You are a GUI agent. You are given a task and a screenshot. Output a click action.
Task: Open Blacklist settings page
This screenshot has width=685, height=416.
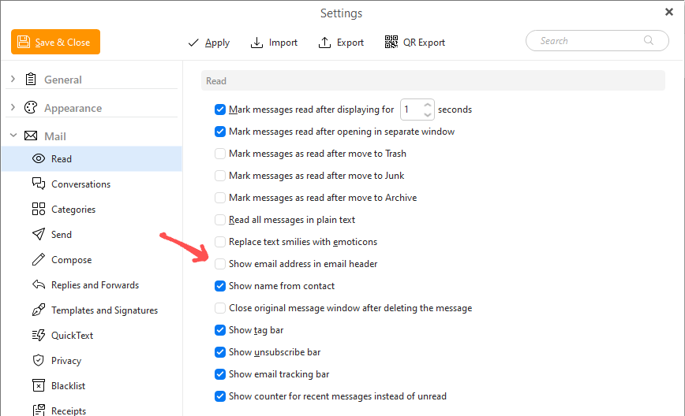(92, 386)
